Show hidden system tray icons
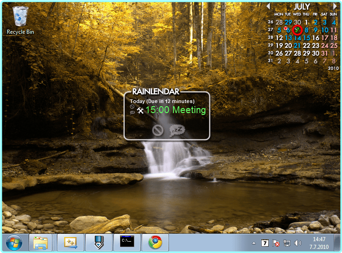Viewport: 342px width, 253px height. pos(254,243)
